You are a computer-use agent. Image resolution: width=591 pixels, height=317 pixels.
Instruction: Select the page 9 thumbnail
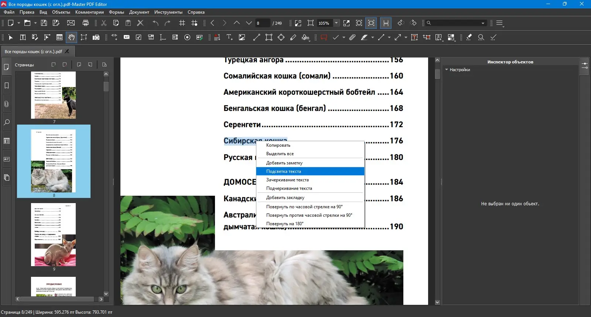coord(54,234)
